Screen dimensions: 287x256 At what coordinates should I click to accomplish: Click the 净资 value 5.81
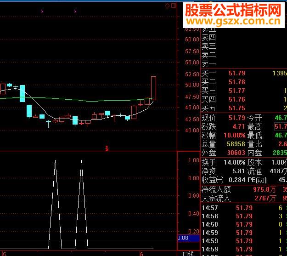(x=239, y=171)
